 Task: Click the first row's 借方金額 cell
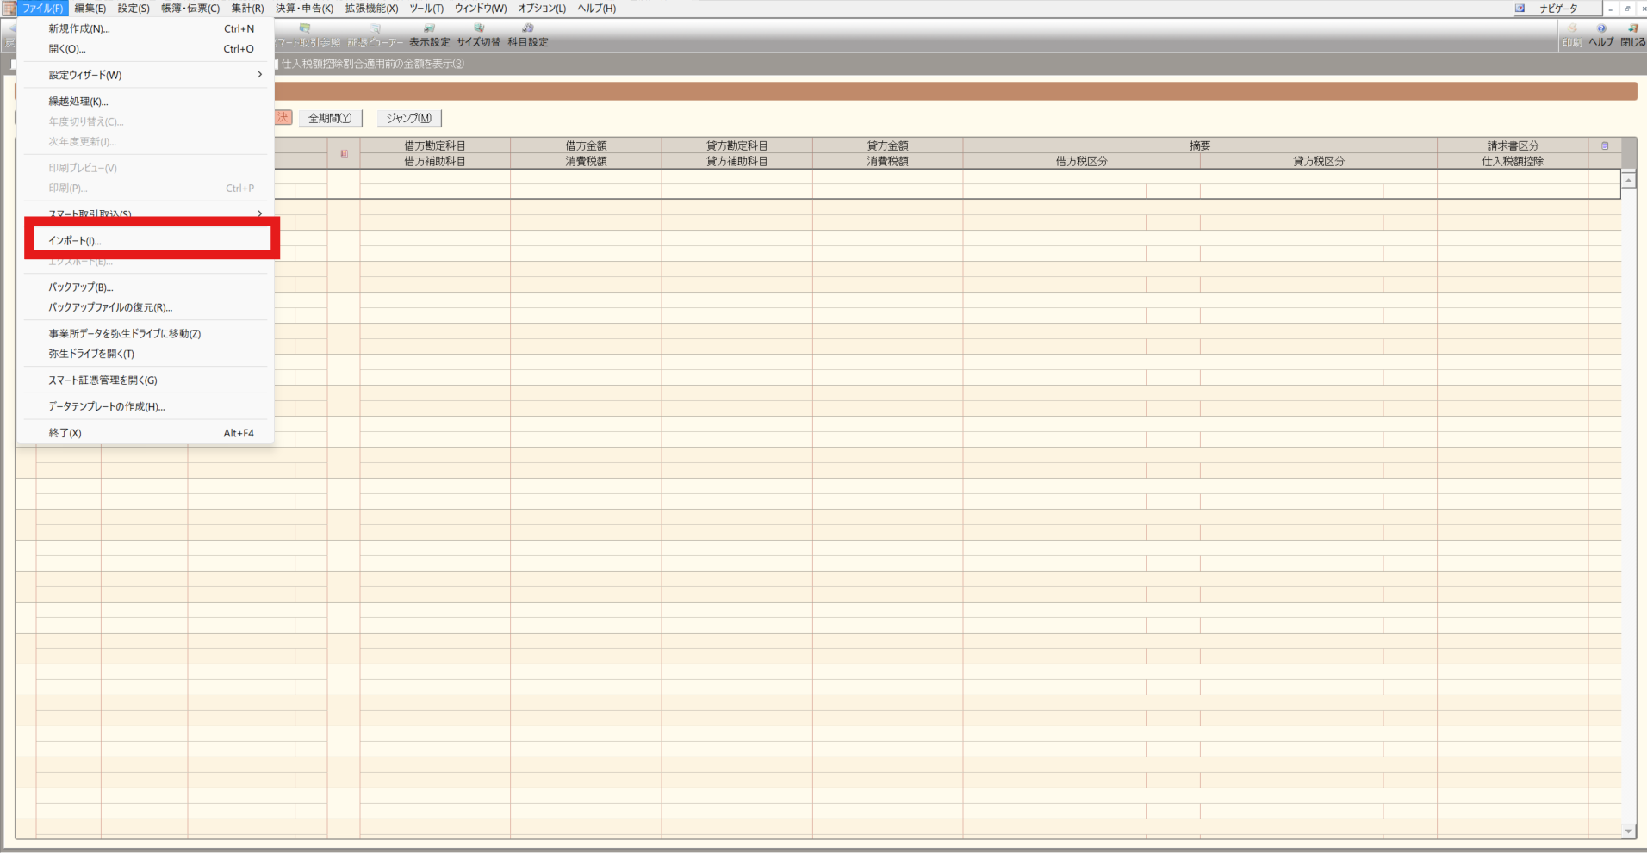pyautogui.click(x=586, y=177)
